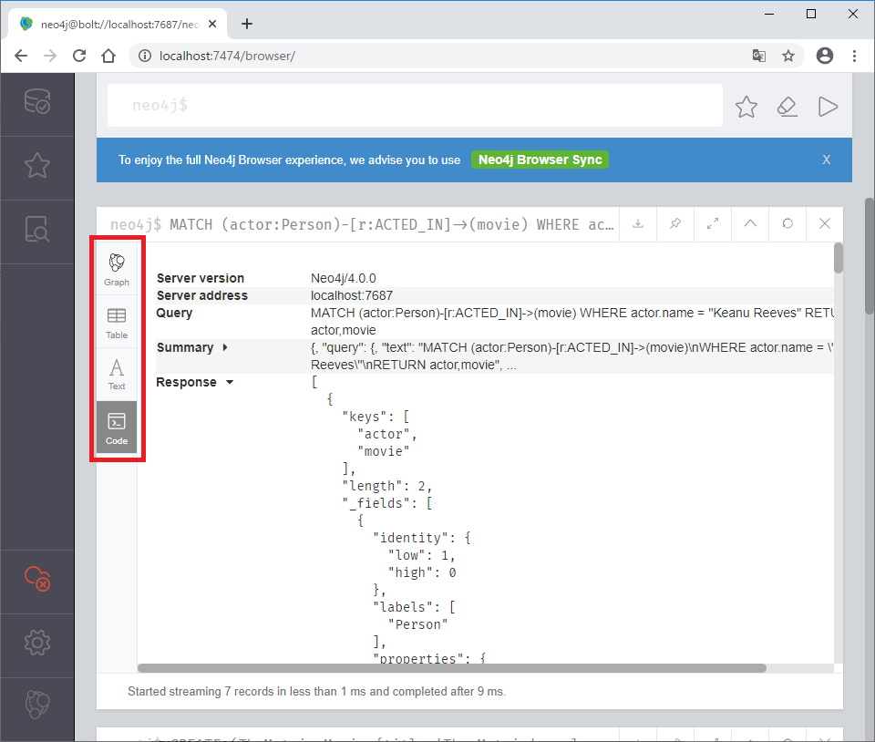The width and height of the screenshot is (875, 742).
Task: Reload the browser page
Action: (79, 56)
